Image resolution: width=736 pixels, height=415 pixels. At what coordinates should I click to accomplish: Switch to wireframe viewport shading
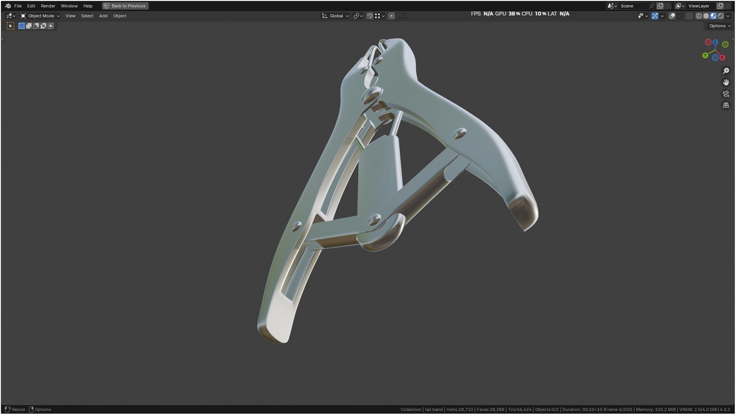[x=699, y=16]
